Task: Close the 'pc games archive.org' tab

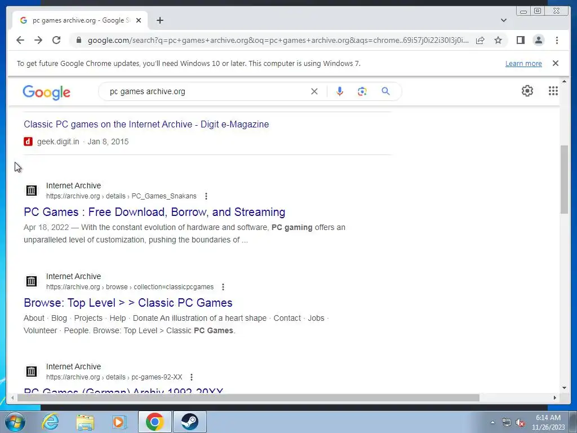Action: 139,20
